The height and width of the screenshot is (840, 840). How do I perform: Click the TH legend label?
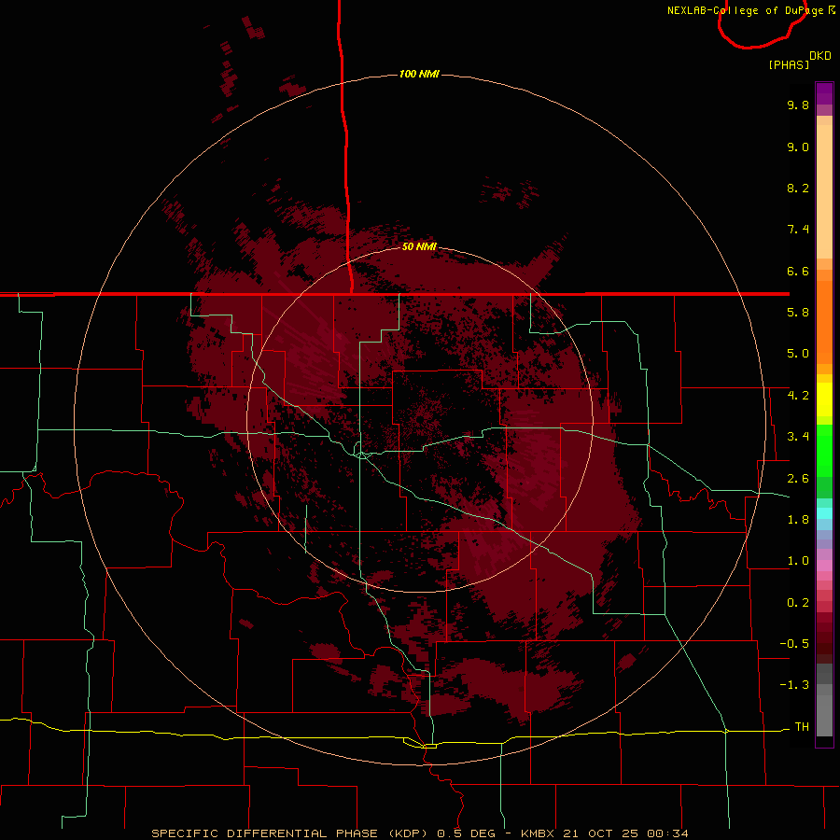tap(802, 727)
